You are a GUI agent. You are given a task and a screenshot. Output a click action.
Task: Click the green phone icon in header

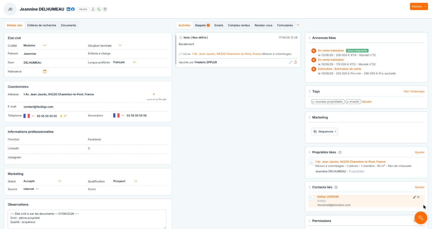(x=99, y=9)
